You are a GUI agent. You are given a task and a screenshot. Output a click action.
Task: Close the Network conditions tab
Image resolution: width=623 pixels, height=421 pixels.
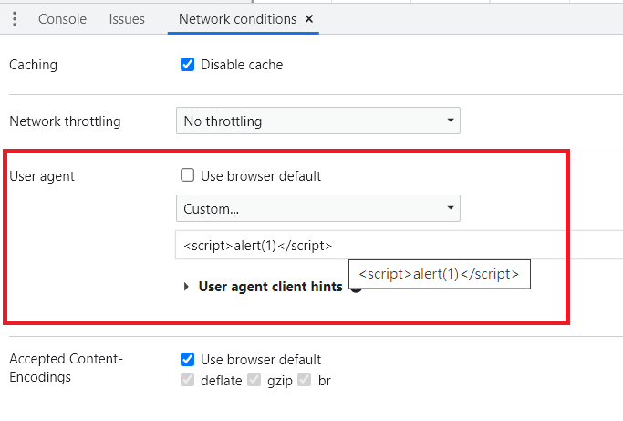[x=309, y=19]
